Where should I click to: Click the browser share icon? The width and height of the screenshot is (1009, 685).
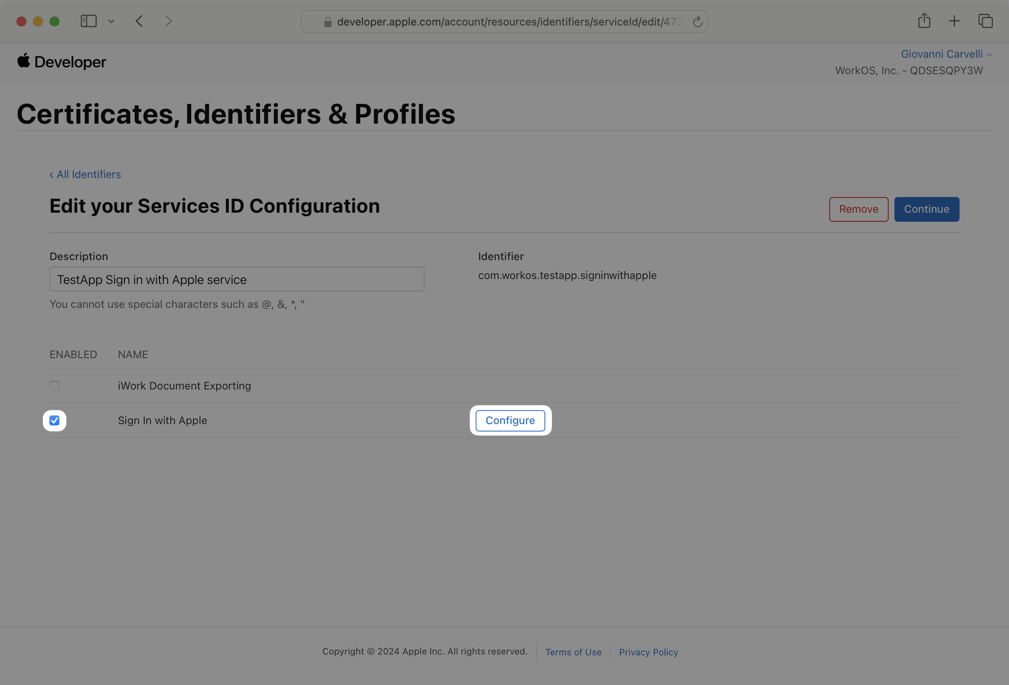[924, 21]
